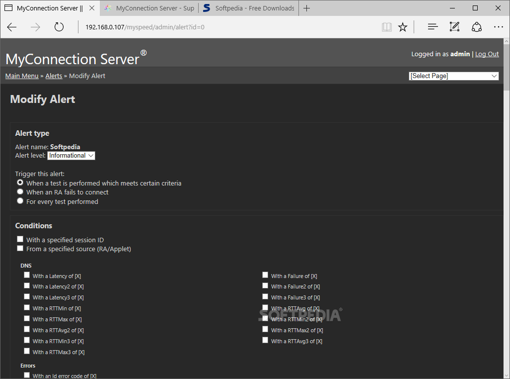The height and width of the screenshot is (379, 510).
Task: Switch to the Softpedia - Free Downloads tab
Action: point(248,8)
